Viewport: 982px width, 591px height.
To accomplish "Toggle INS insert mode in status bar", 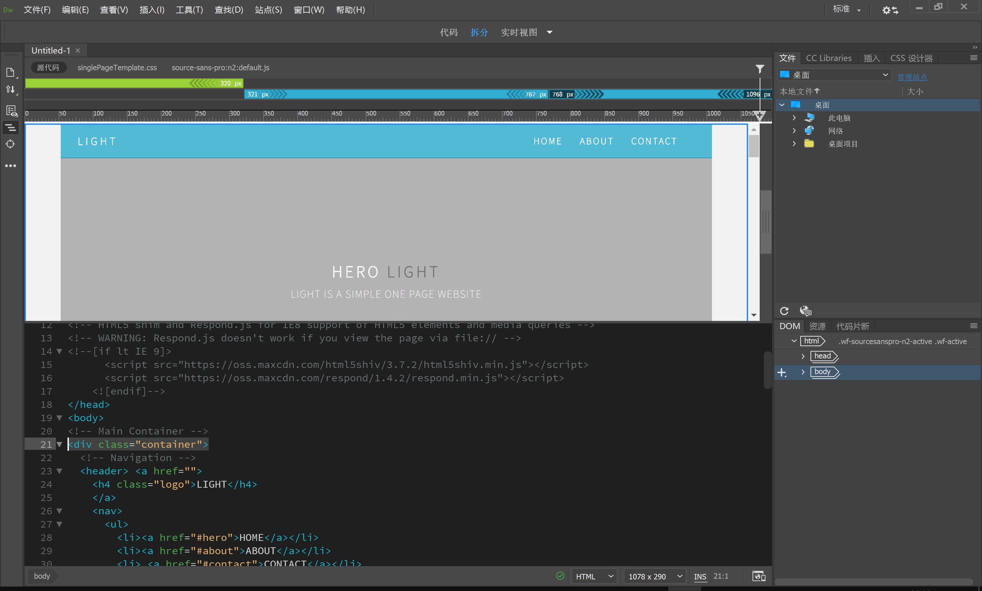I will 699,576.
